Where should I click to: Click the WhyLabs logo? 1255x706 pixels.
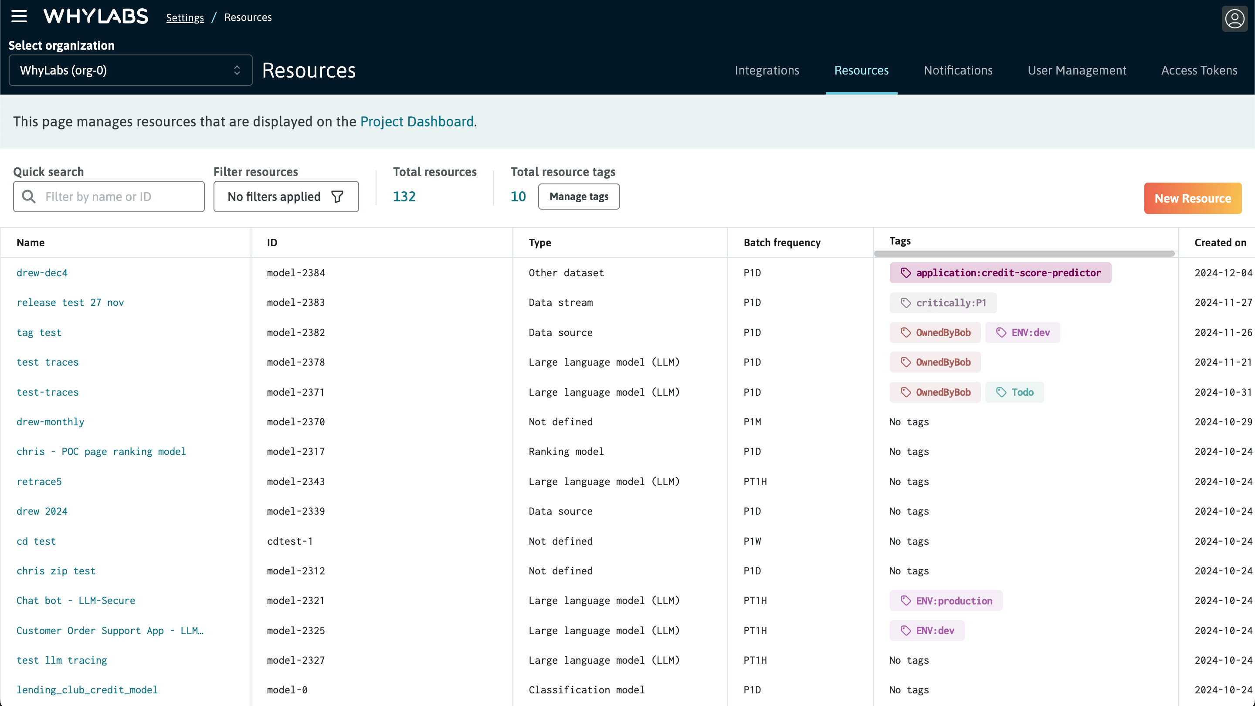pos(96,16)
